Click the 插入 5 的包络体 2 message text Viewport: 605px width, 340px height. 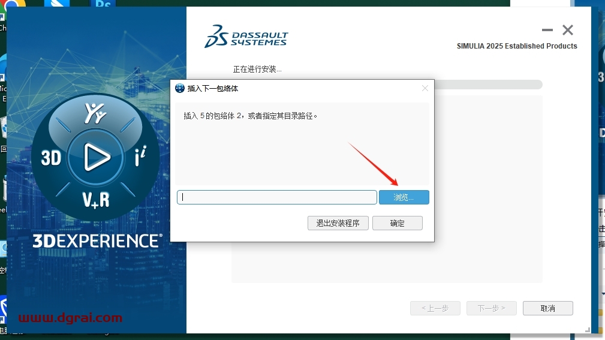point(251,116)
